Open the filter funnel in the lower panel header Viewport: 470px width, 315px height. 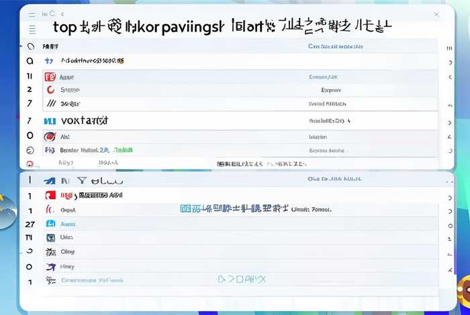[x=81, y=180]
